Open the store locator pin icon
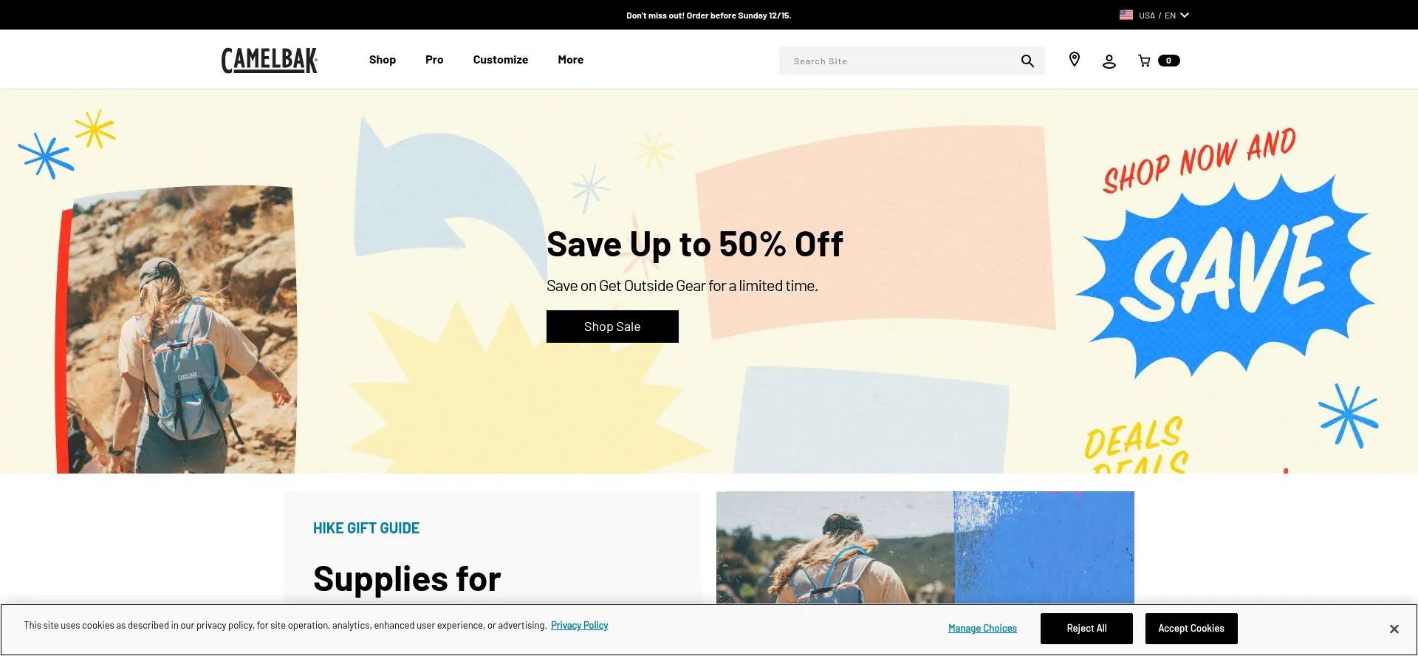Viewport: 1418px width, 656px height. coord(1075,60)
